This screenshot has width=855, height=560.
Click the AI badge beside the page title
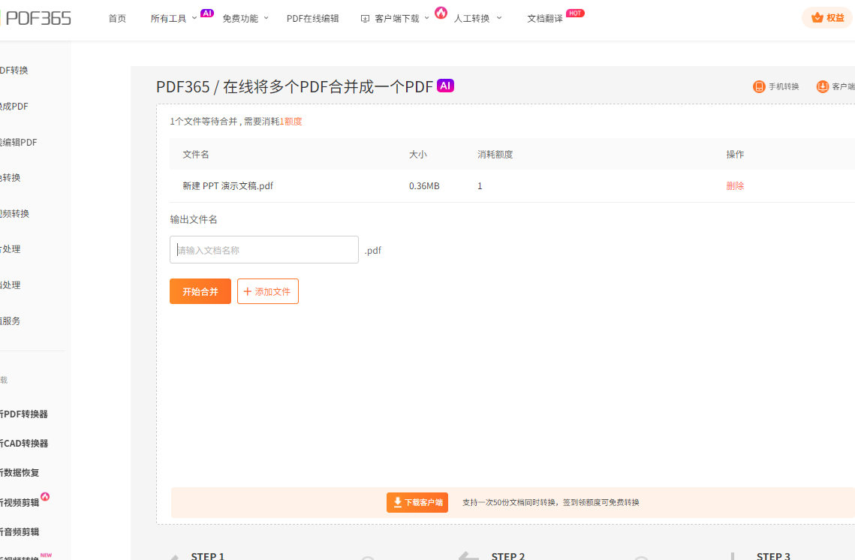(x=445, y=86)
